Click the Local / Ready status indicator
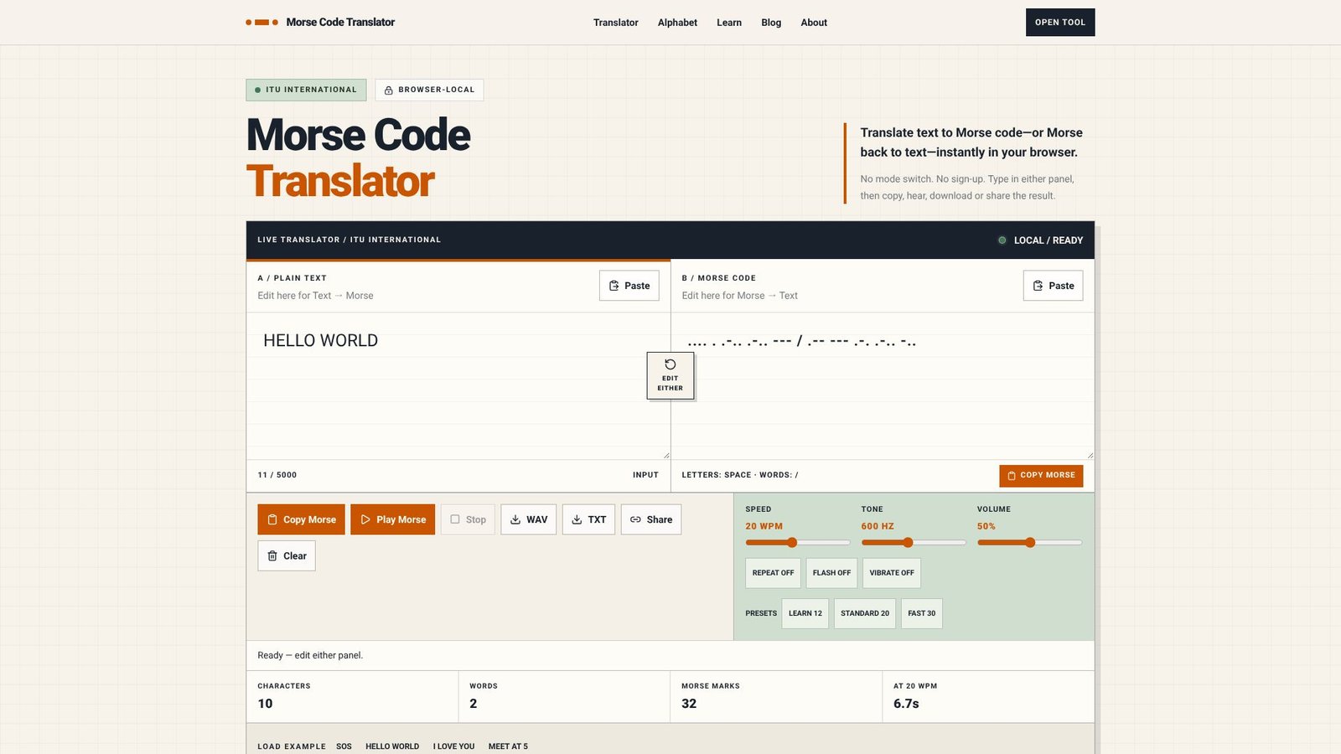1341x754 pixels. pos(1040,240)
